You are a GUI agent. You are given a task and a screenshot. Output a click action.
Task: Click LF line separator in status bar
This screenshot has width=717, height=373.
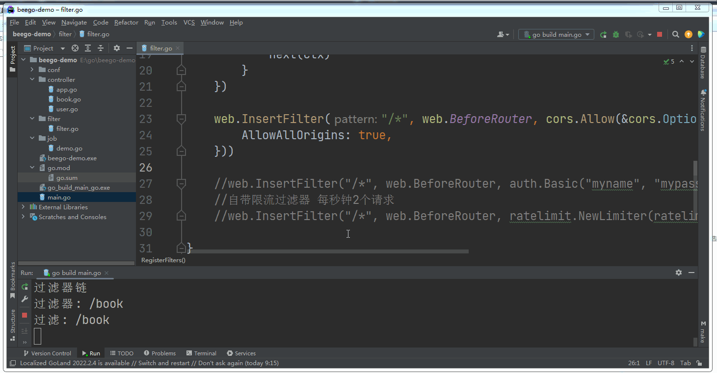[x=649, y=363]
